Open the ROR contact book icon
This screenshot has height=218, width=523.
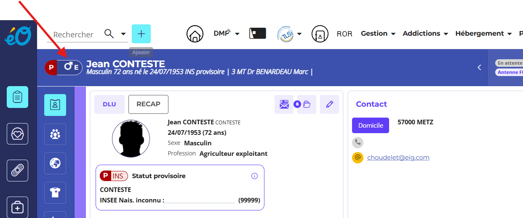point(320,34)
